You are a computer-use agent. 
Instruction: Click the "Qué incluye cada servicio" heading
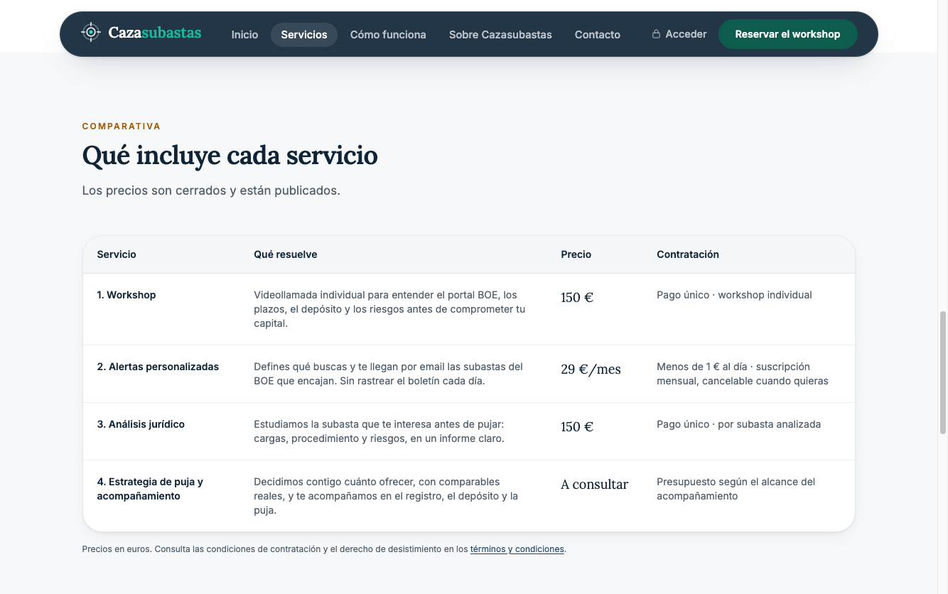click(x=230, y=156)
